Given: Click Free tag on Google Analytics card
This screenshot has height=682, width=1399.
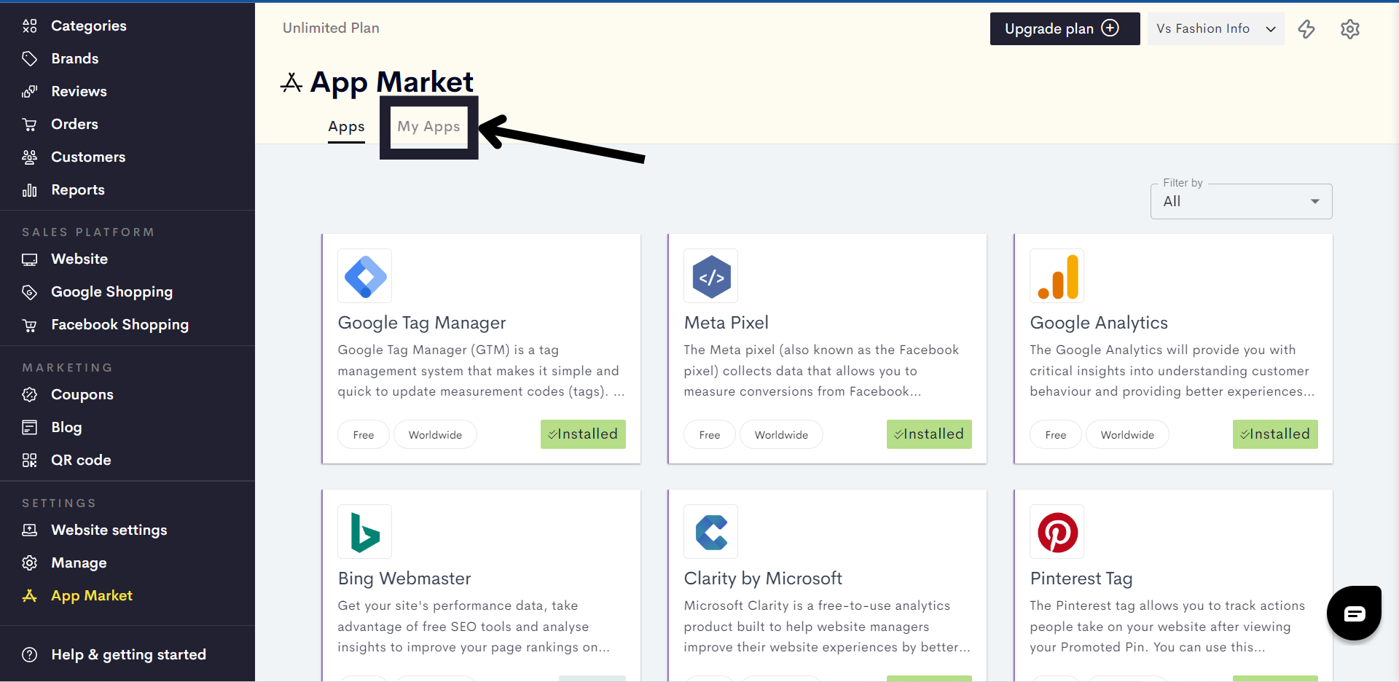Looking at the screenshot, I should point(1056,435).
